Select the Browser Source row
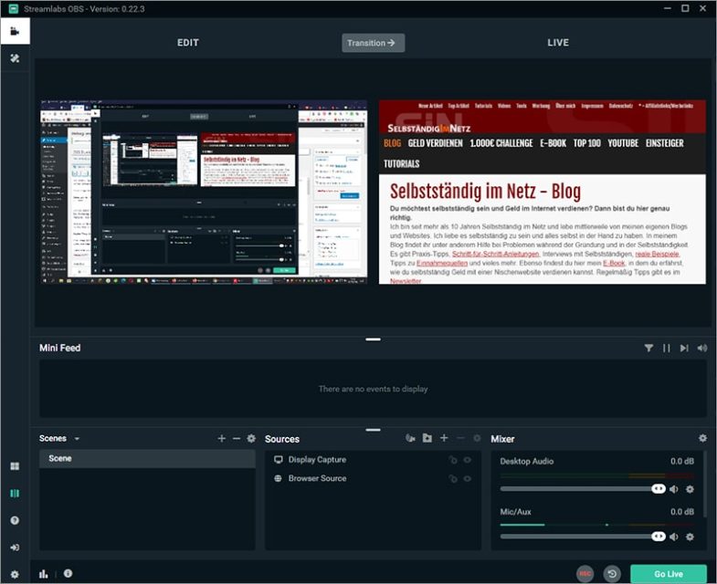This screenshot has width=717, height=584. pos(373,478)
